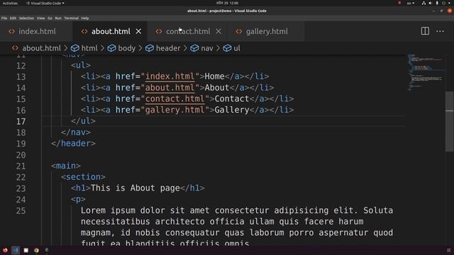454x255 pixels.
Task: Click line number 21 in the gutter
Action: pyautogui.click(x=21, y=166)
